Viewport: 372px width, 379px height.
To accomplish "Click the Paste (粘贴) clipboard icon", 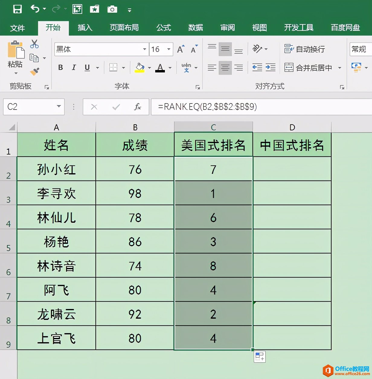I will pos(16,49).
